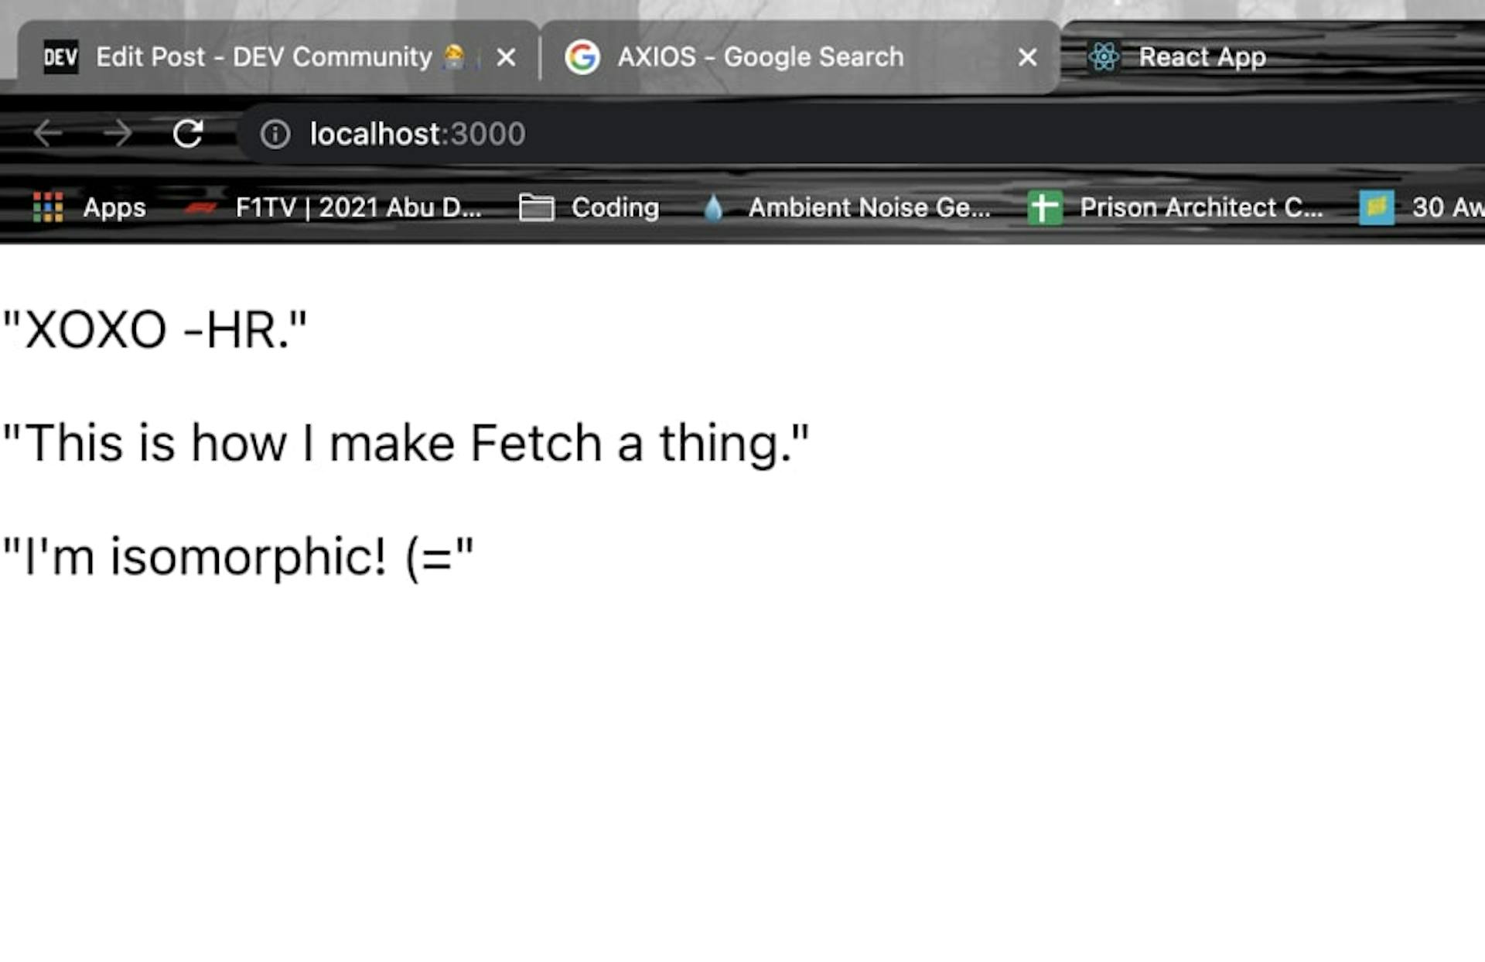Close the AXIOS Google Search tab
The image size is (1485, 962).
(x=1027, y=57)
